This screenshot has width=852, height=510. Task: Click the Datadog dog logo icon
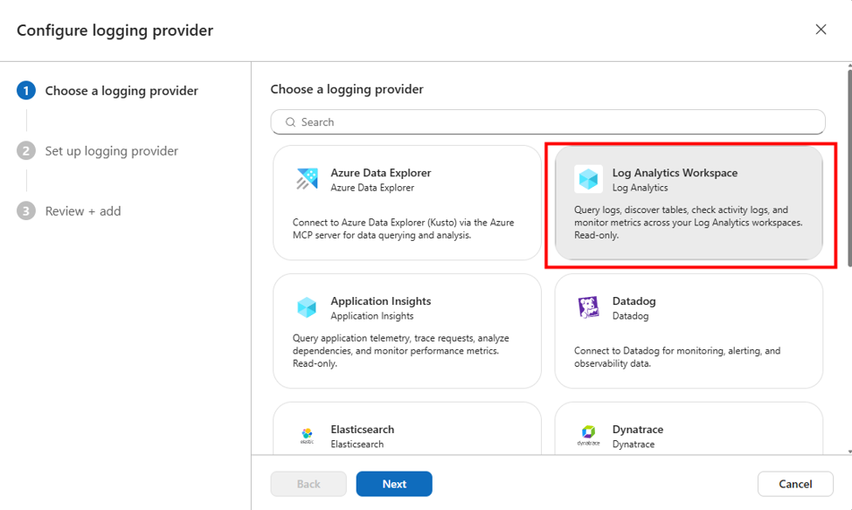click(588, 307)
